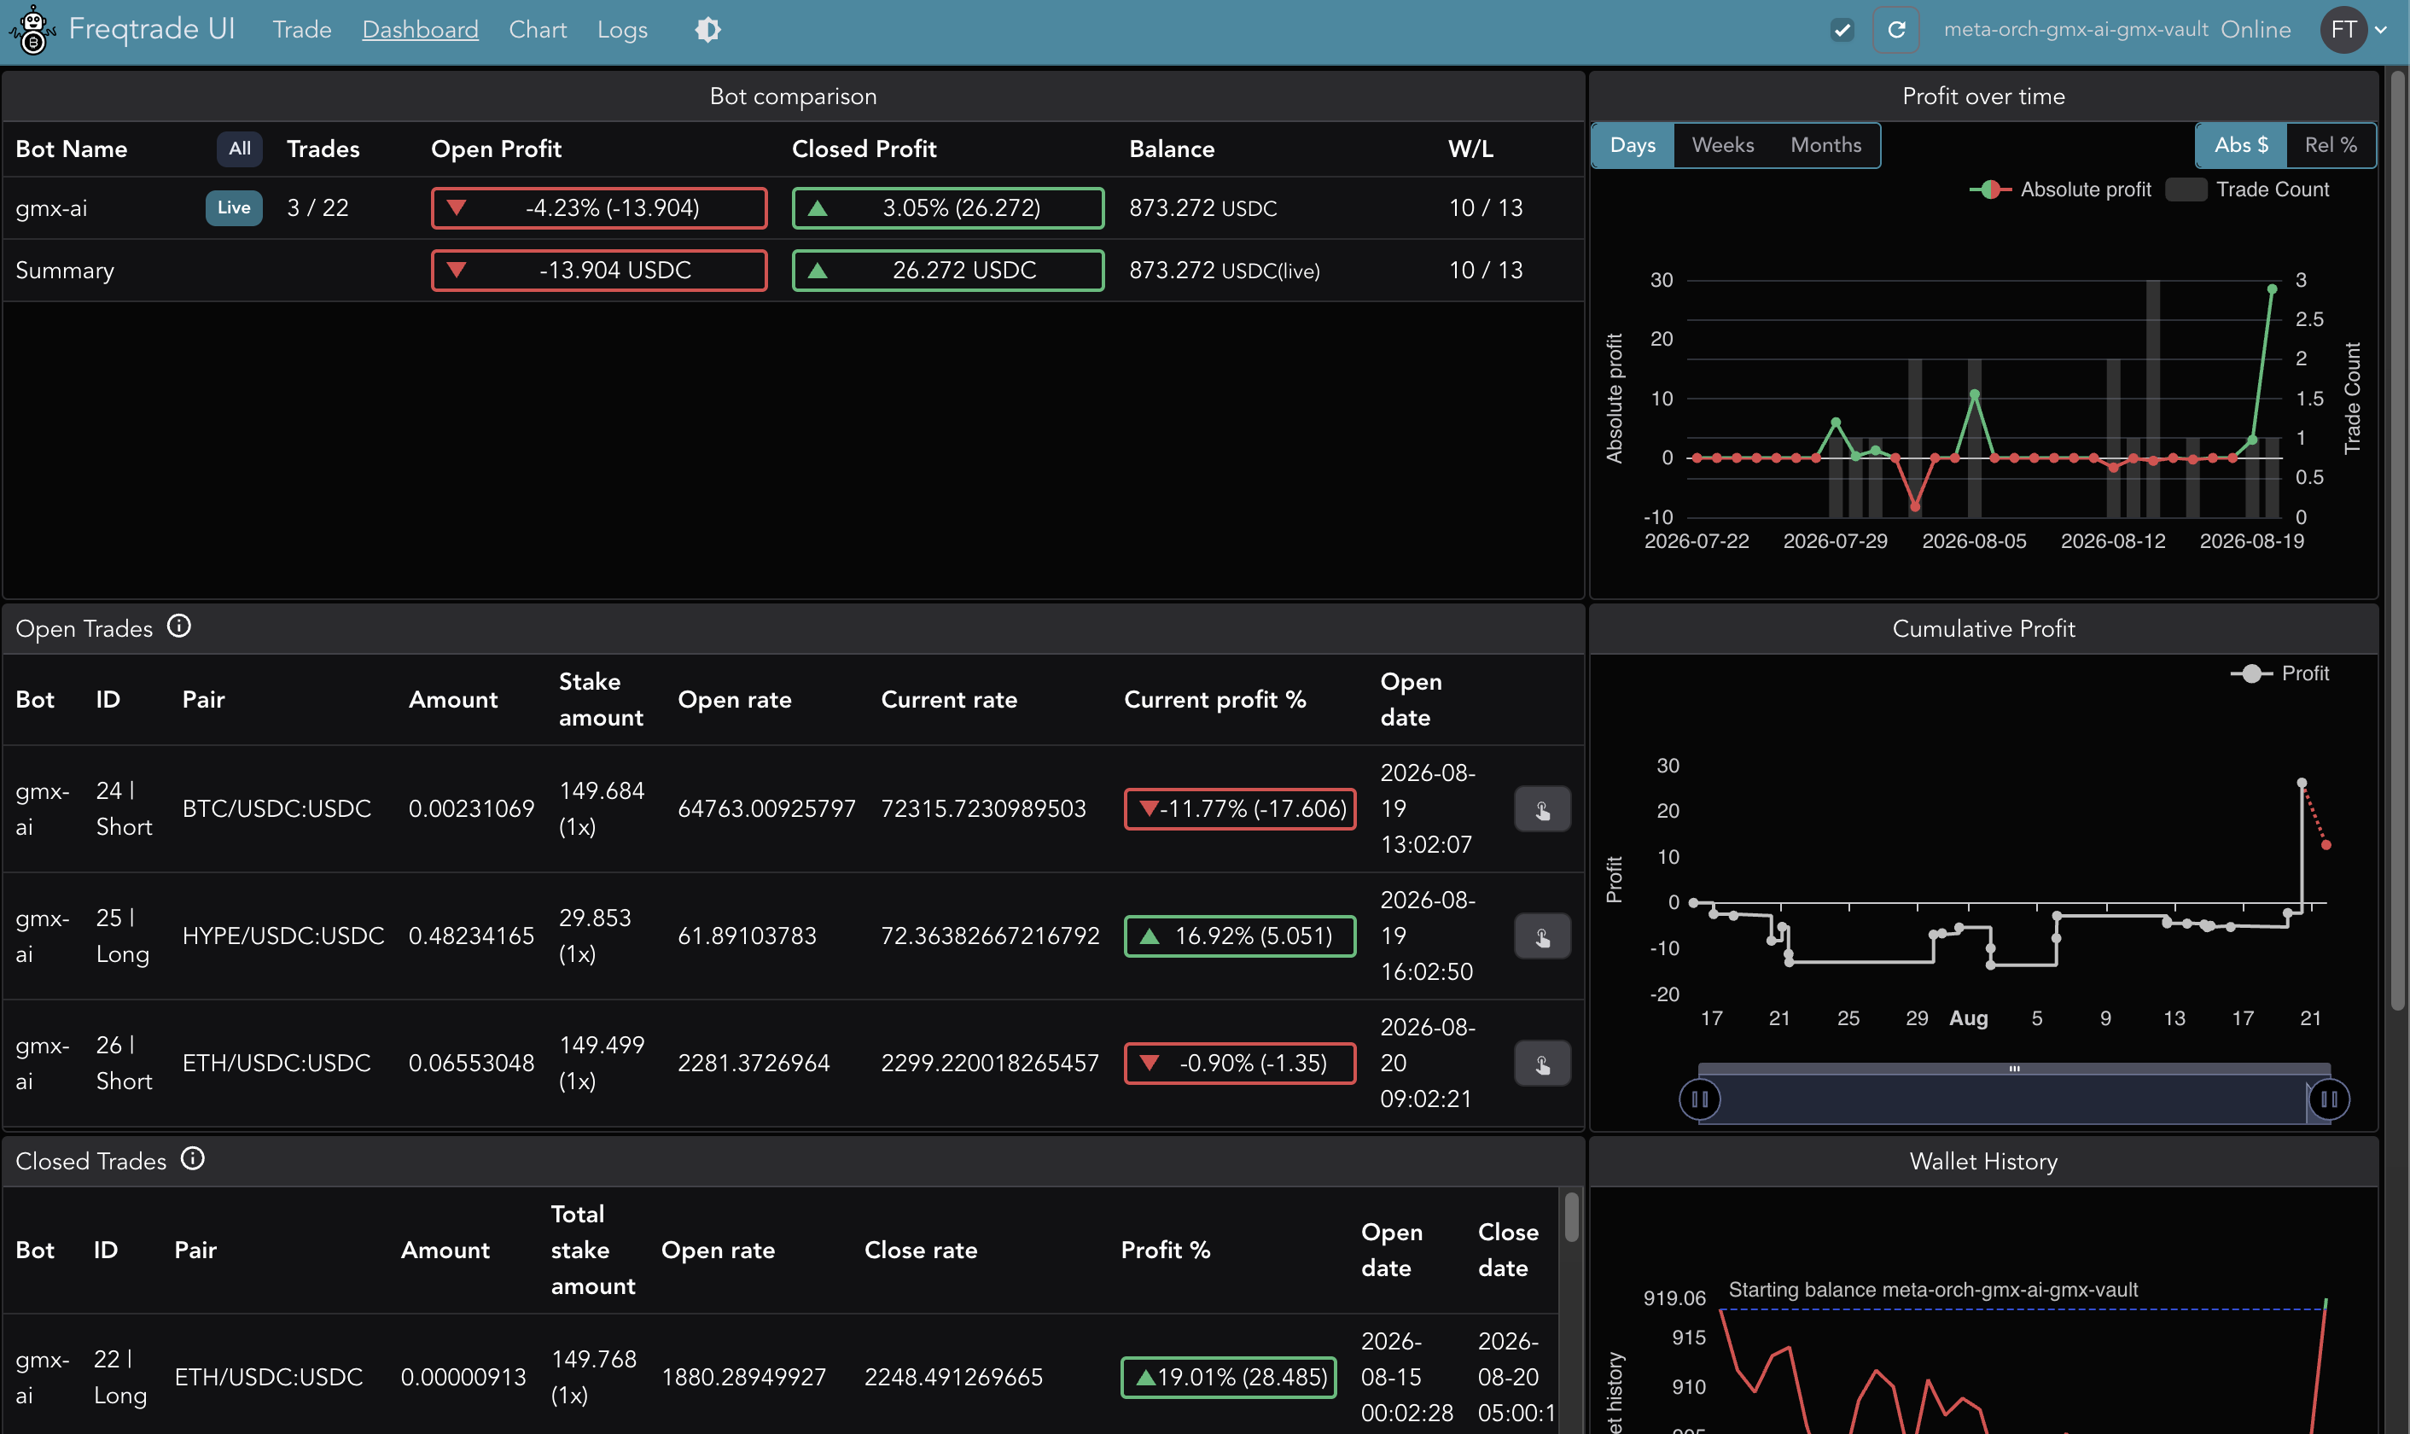The height and width of the screenshot is (1434, 2410).
Task: Click the -11.77% (-17.606) profit badge
Action: coord(1240,809)
